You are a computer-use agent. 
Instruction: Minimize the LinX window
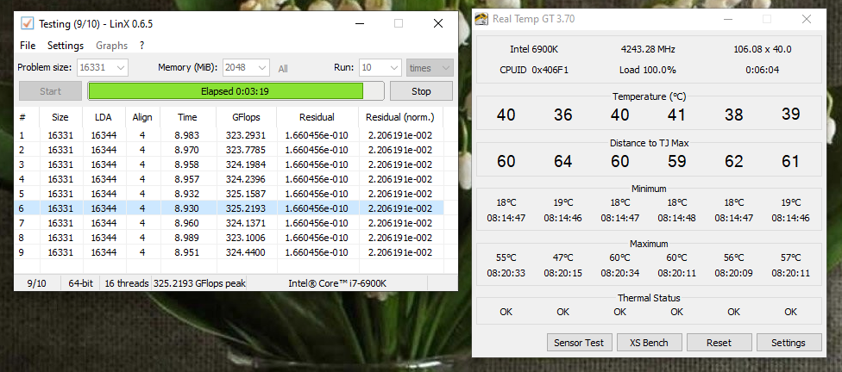point(361,23)
